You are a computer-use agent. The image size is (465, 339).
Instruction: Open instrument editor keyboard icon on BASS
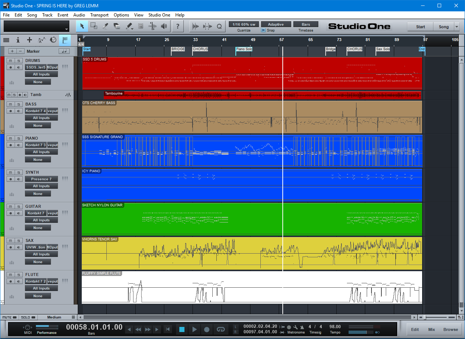pos(65,110)
